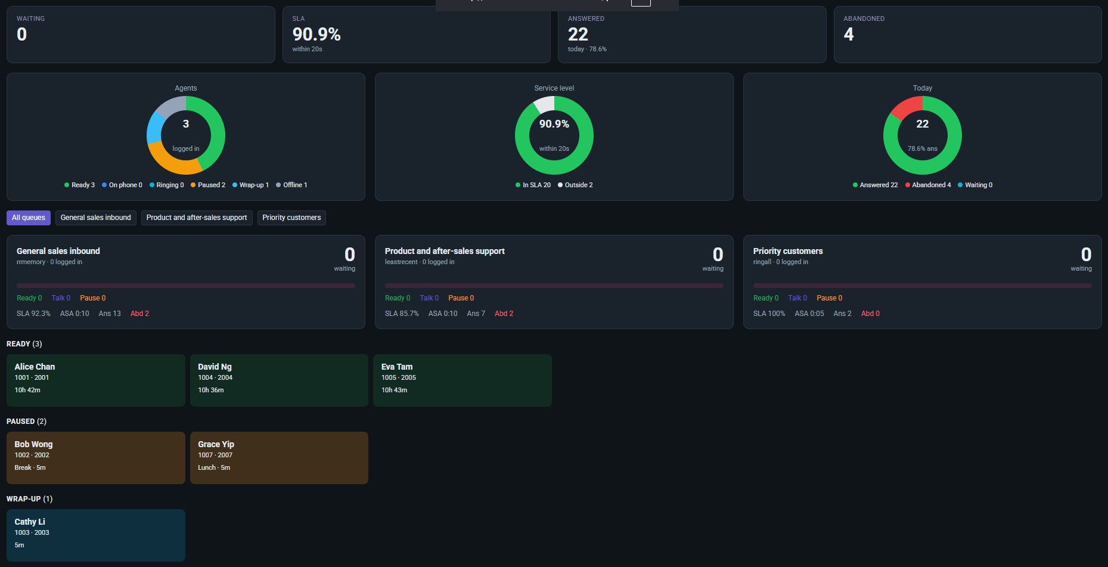
Task: Click the "SLA 85.7%" queue value
Action: [402, 314]
